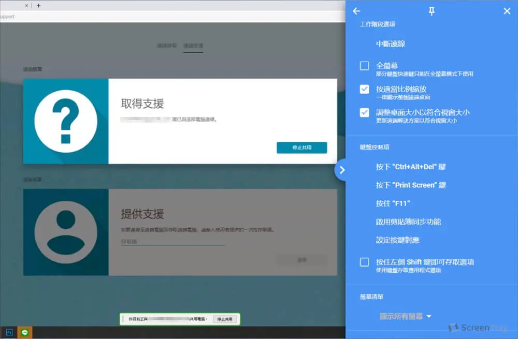
Task: Send "Print Screen" key command
Action: pyautogui.click(x=411, y=185)
